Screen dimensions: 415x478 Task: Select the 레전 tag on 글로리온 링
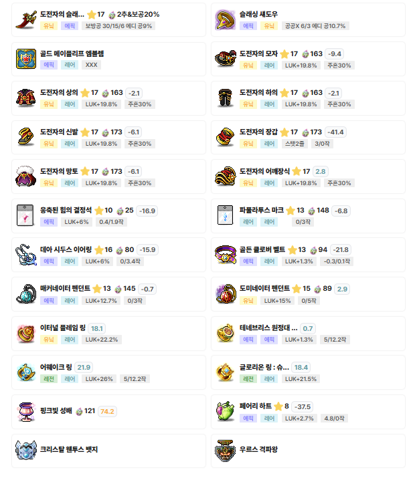point(248,379)
